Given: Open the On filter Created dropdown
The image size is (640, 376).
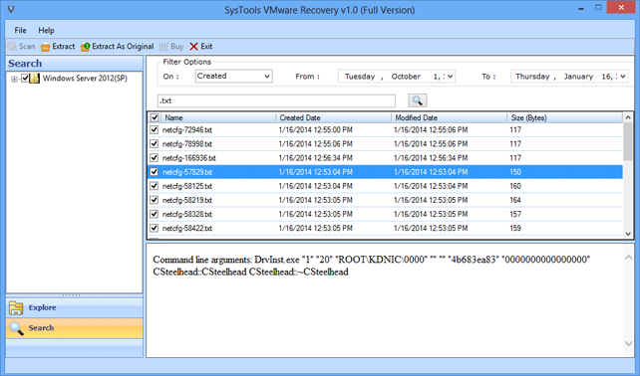Looking at the screenshot, I should tap(267, 77).
